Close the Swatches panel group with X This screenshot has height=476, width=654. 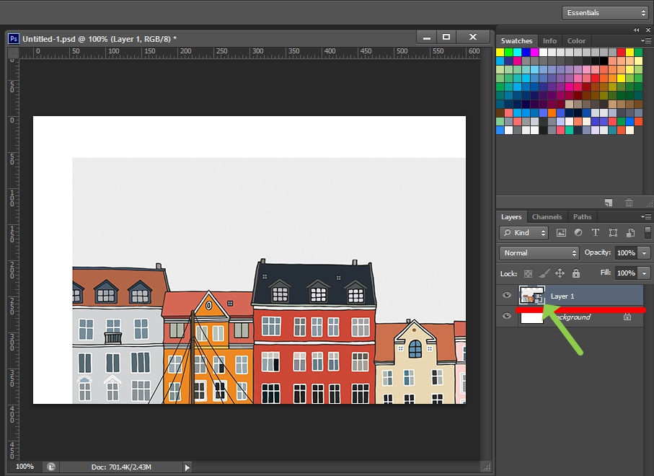(x=648, y=30)
